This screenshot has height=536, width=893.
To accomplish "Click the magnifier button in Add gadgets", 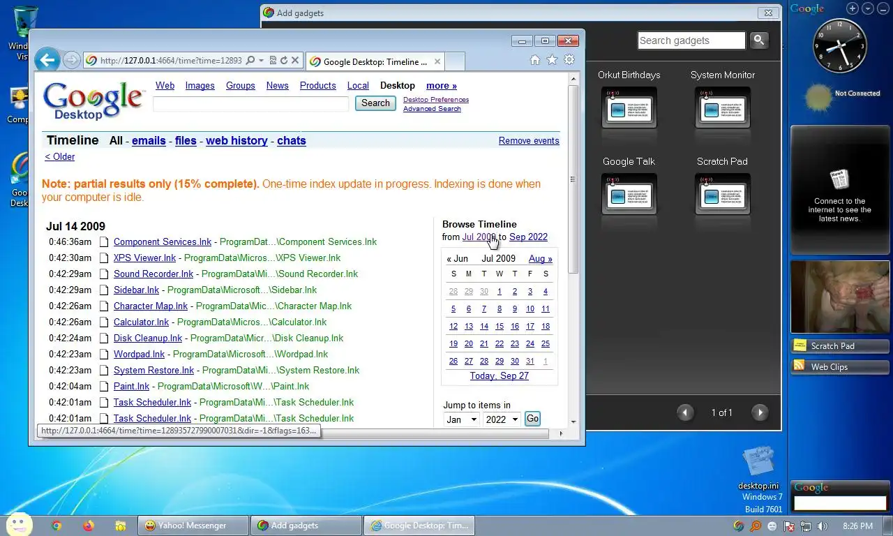I will coord(759,40).
